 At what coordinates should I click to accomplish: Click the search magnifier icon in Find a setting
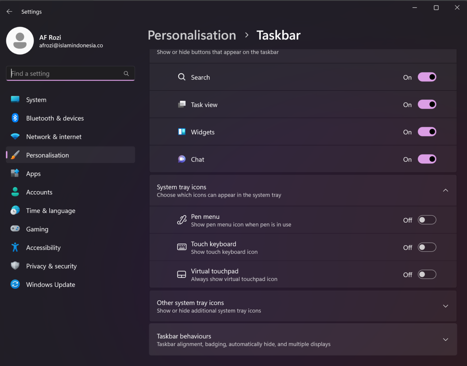[126, 73]
